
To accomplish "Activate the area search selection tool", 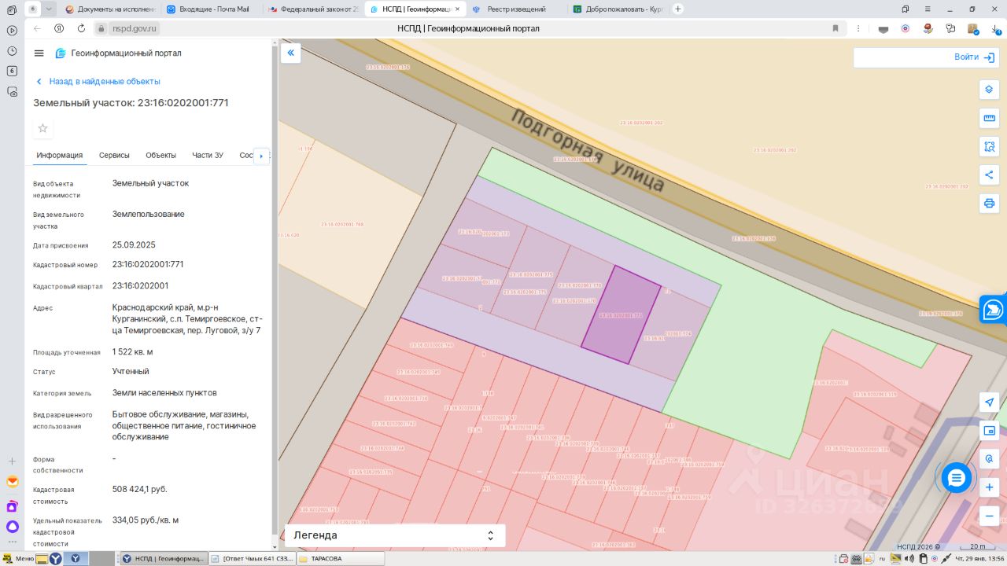I will (989, 146).
